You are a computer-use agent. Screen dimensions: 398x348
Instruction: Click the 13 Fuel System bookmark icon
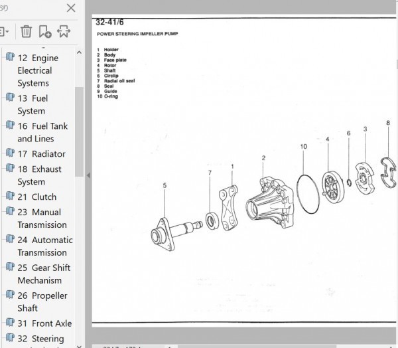[10, 97]
